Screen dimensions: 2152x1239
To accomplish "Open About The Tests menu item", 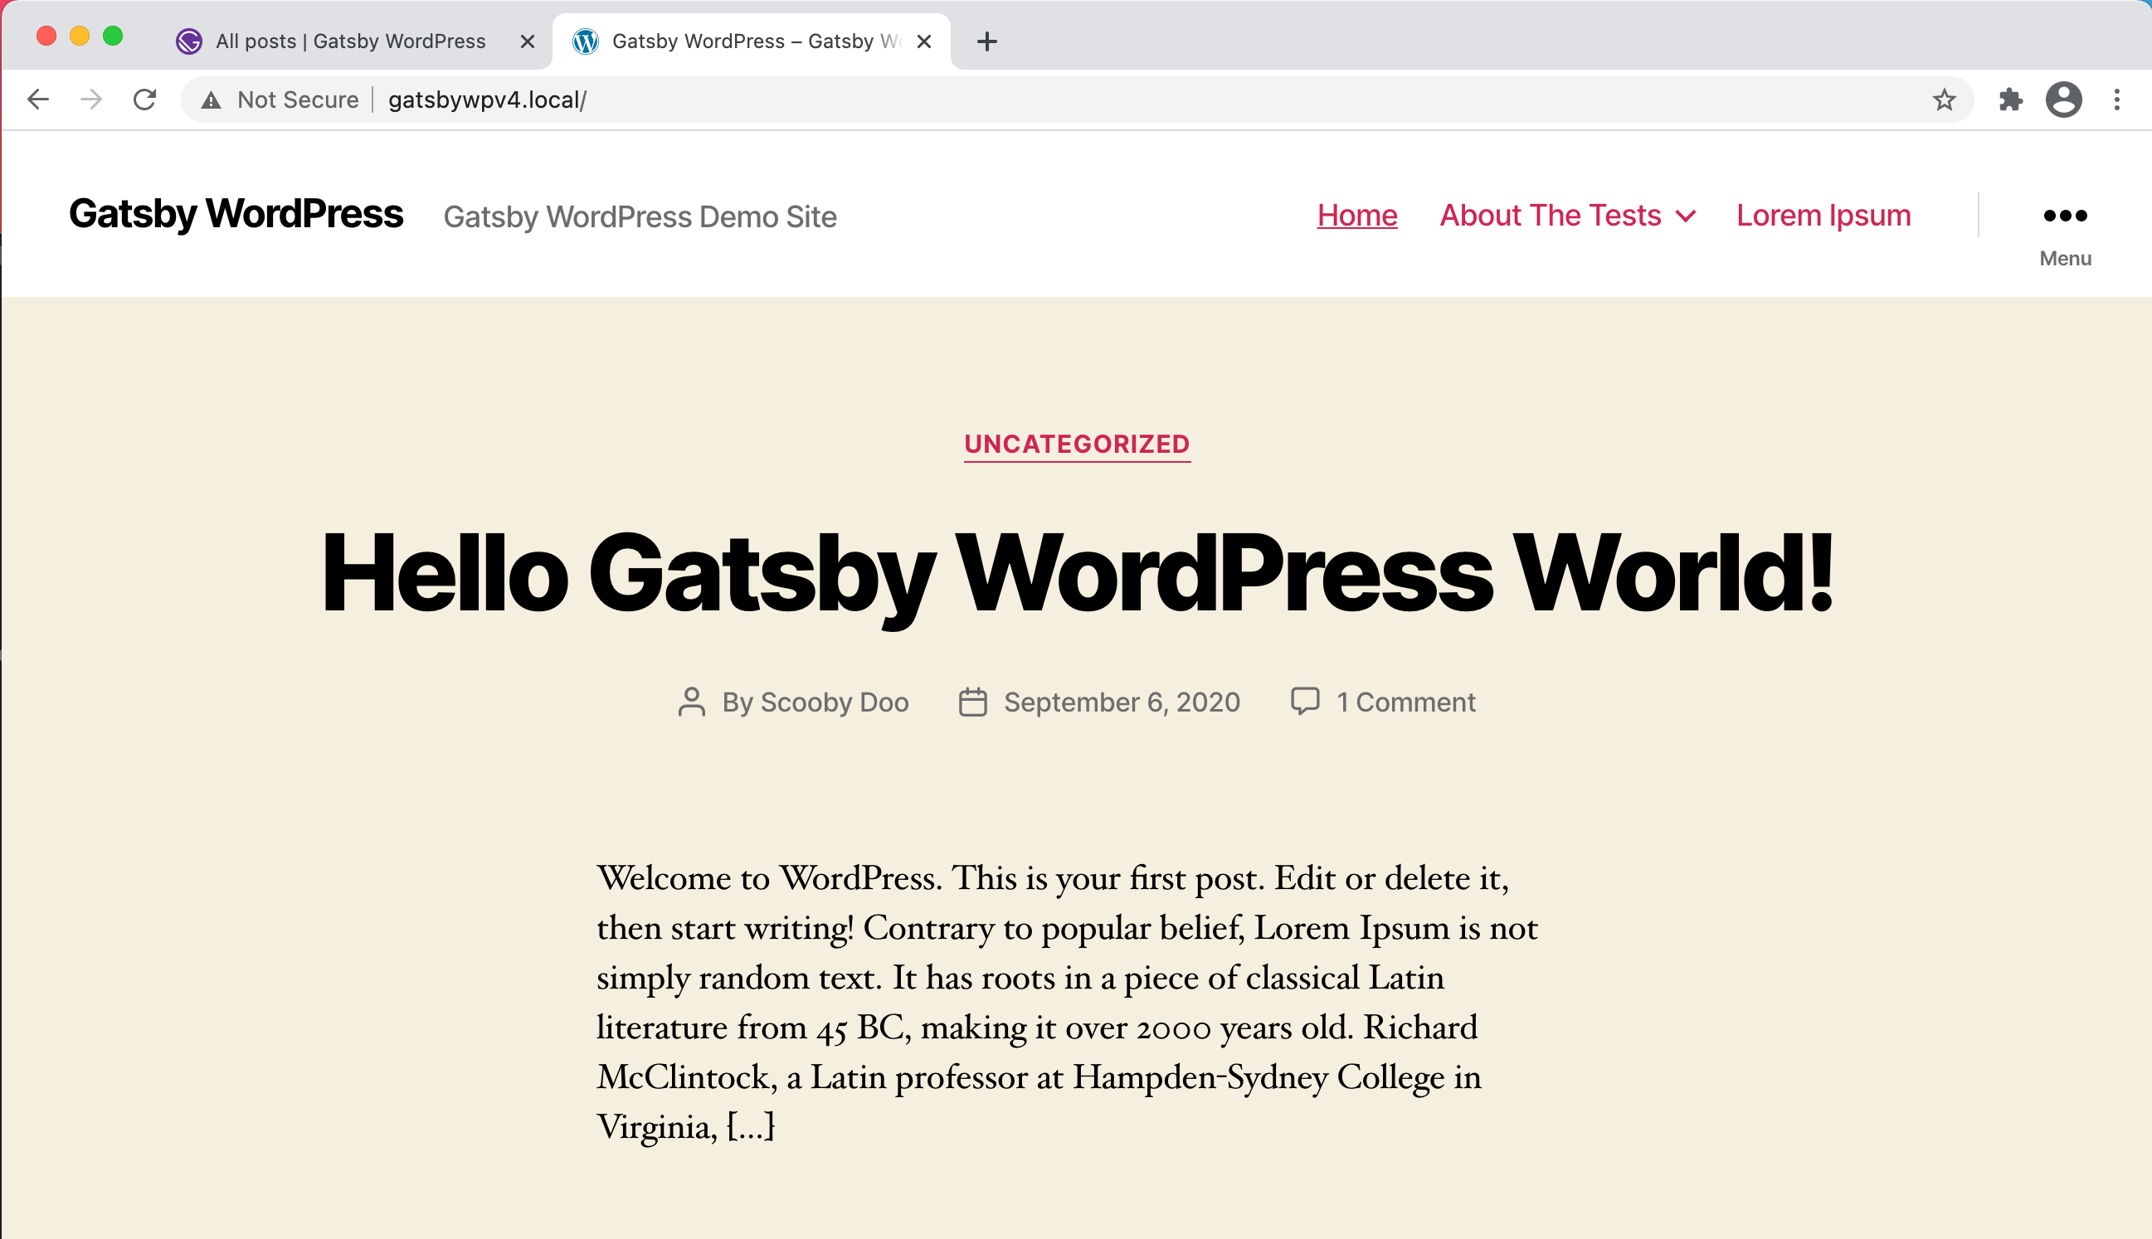I will pyautogui.click(x=1551, y=216).
